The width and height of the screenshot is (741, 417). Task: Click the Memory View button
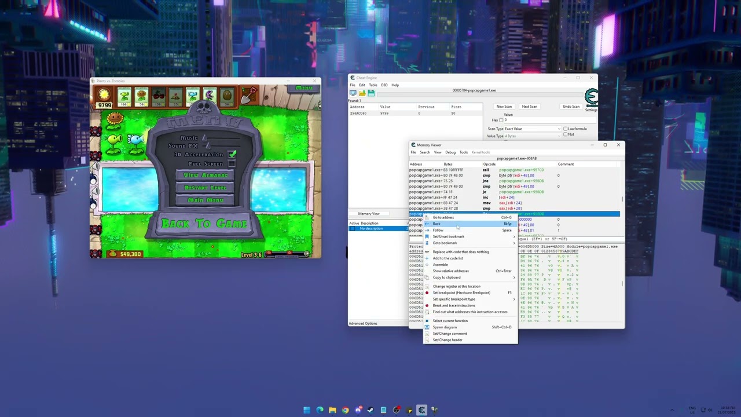pyautogui.click(x=369, y=214)
